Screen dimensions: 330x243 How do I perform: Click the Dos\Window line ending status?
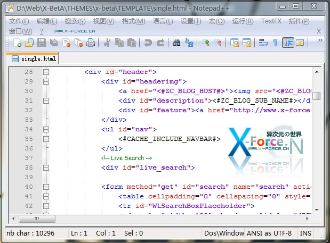click(224, 233)
